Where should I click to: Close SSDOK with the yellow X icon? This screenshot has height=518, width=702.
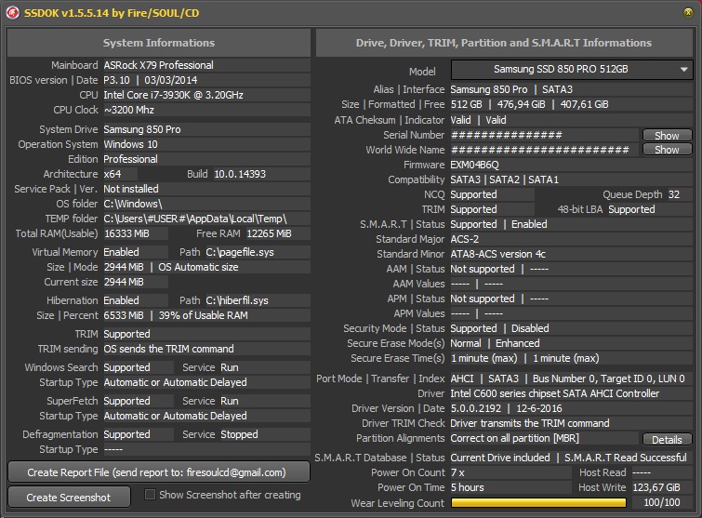[688, 12]
